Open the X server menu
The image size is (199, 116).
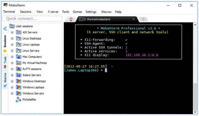tap(53, 12)
